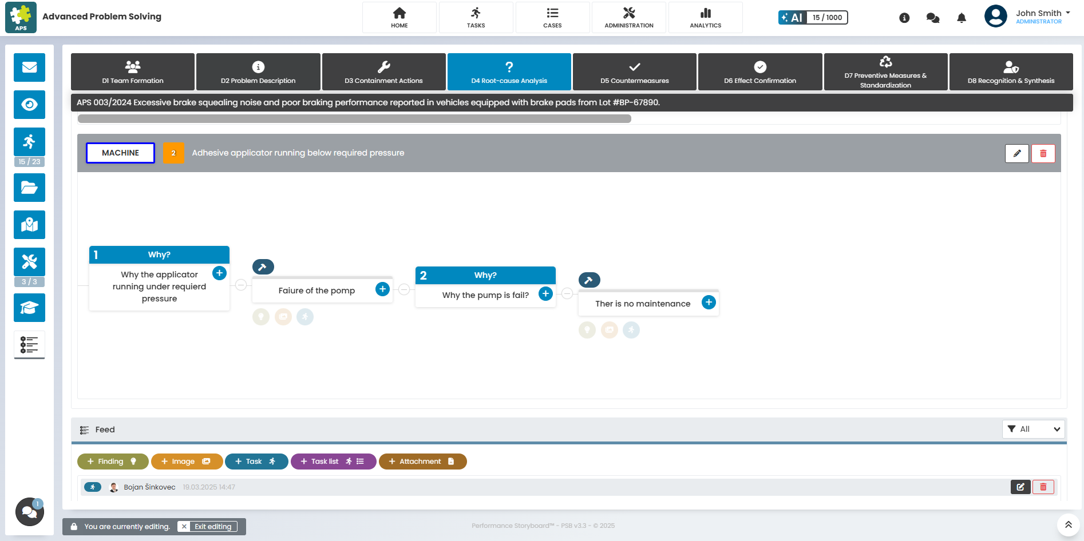This screenshot has width=1084, height=541.
Task: Select the eye watch icon in the sidebar
Action: pyautogui.click(x=29, y=105)
